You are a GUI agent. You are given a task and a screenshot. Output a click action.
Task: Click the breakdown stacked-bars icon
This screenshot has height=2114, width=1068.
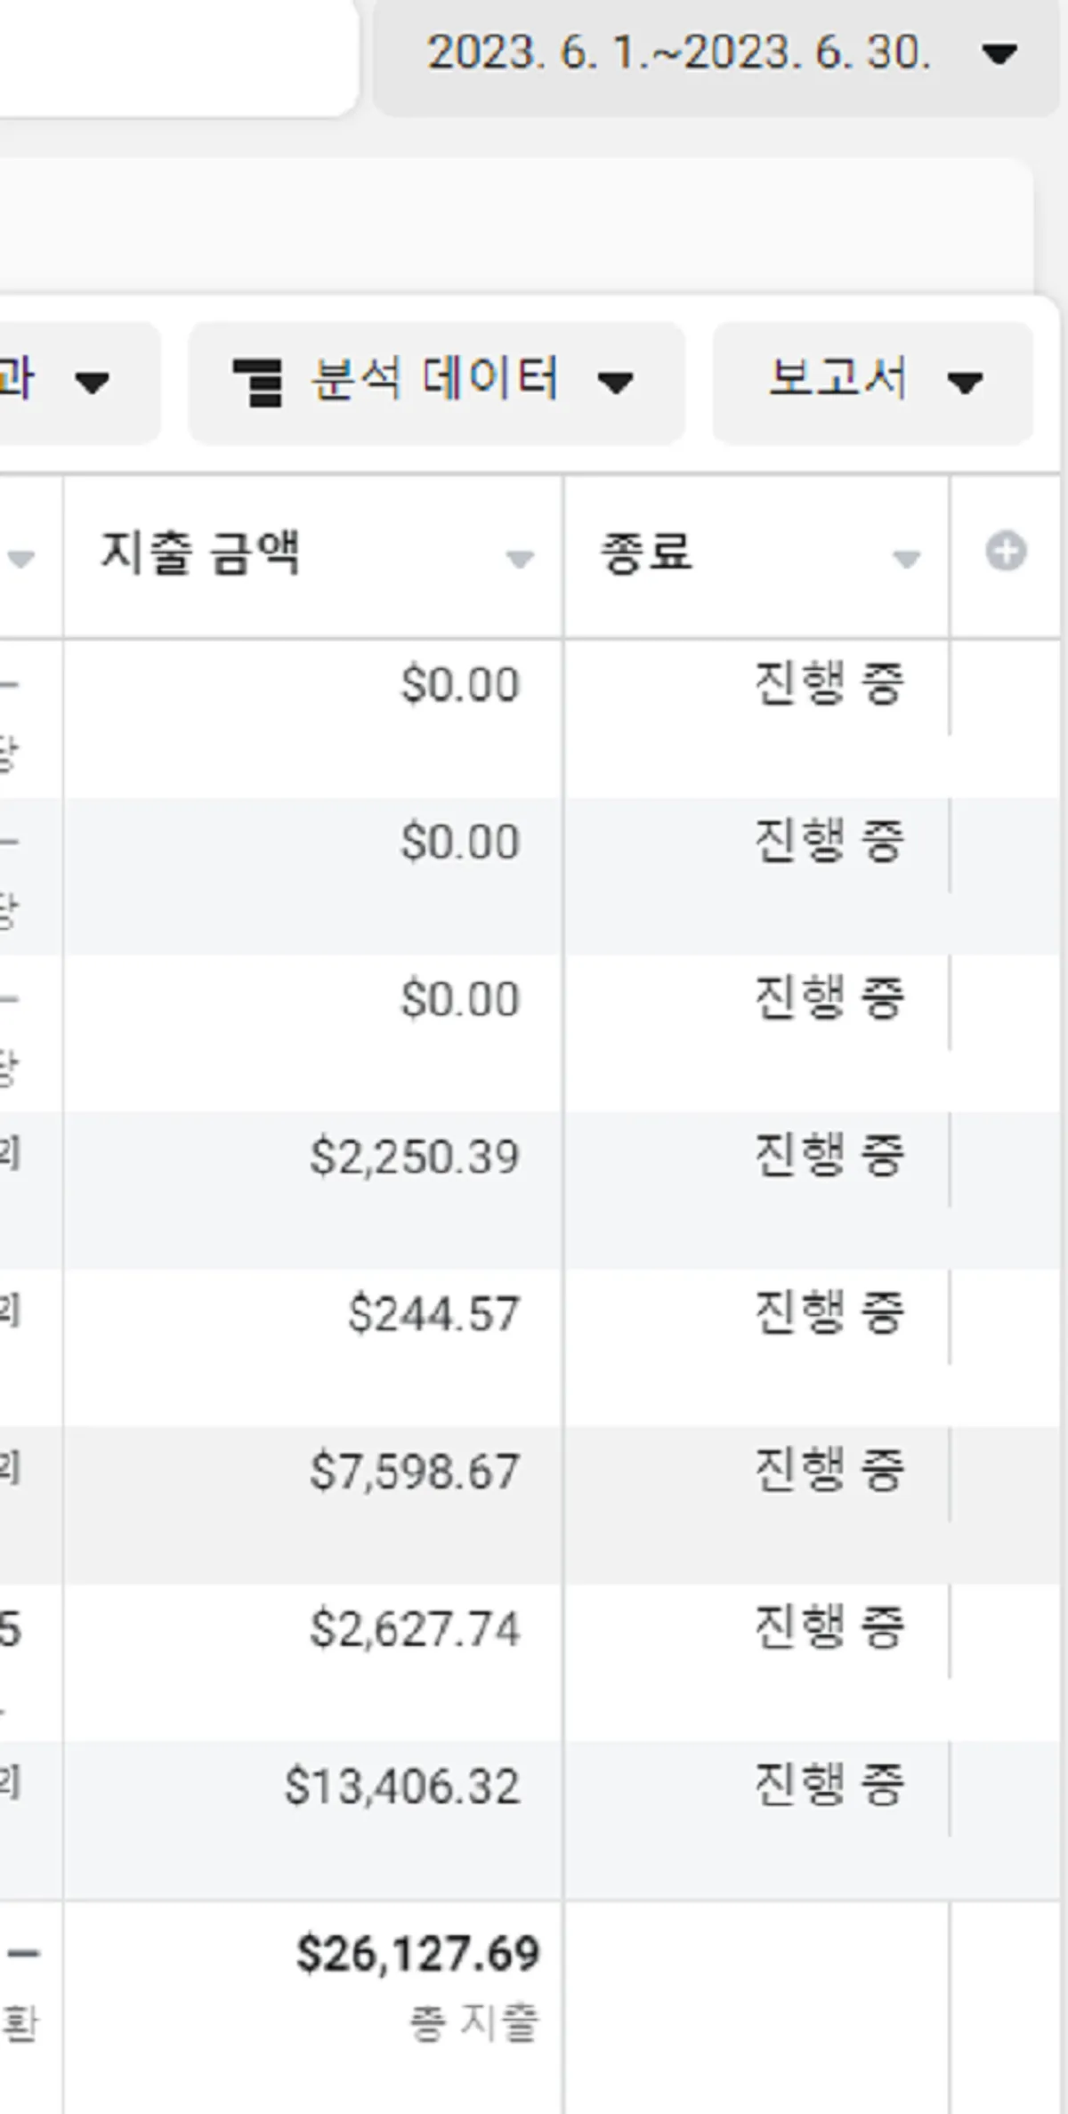pyautogui.click(x=257, y=382)
